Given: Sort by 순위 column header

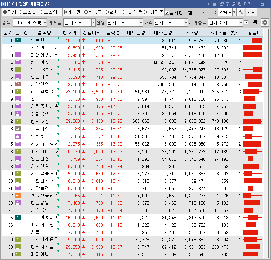Looking at the screenshot, I should point(8,32).
